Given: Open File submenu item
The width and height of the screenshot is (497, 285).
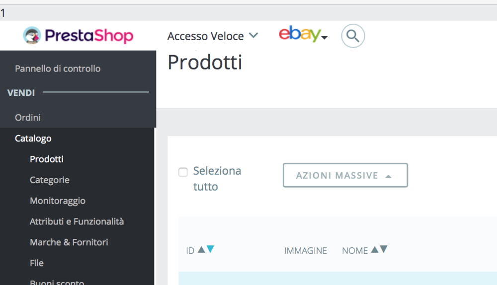Looking at the screenshot, I should click(37, 263).
